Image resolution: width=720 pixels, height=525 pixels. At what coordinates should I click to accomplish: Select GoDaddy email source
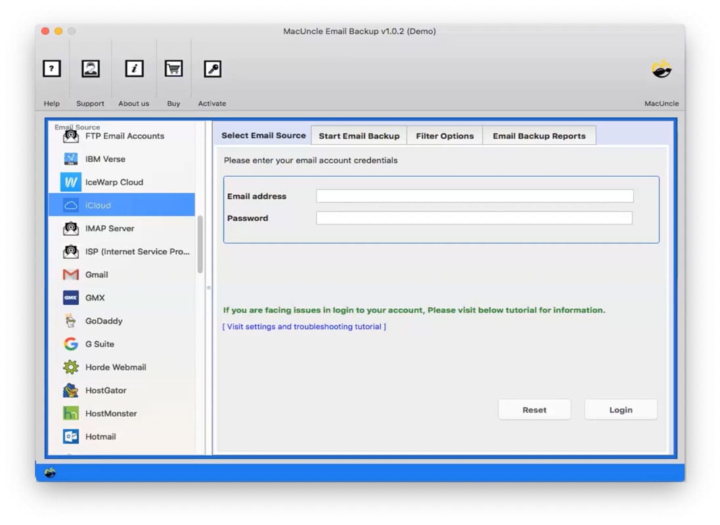pyautogui.click(x=104, y=321)
